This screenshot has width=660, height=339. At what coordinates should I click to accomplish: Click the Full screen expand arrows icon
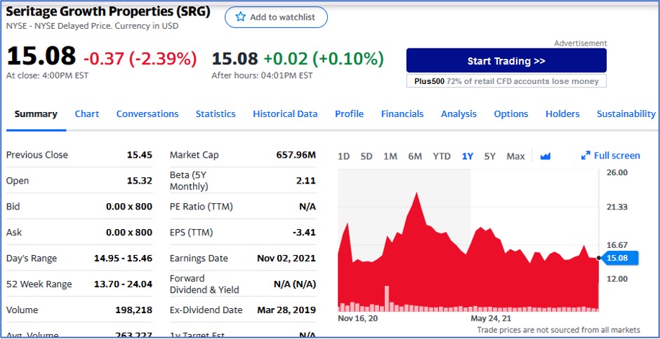pyautogui.click(x=586, y=156)
